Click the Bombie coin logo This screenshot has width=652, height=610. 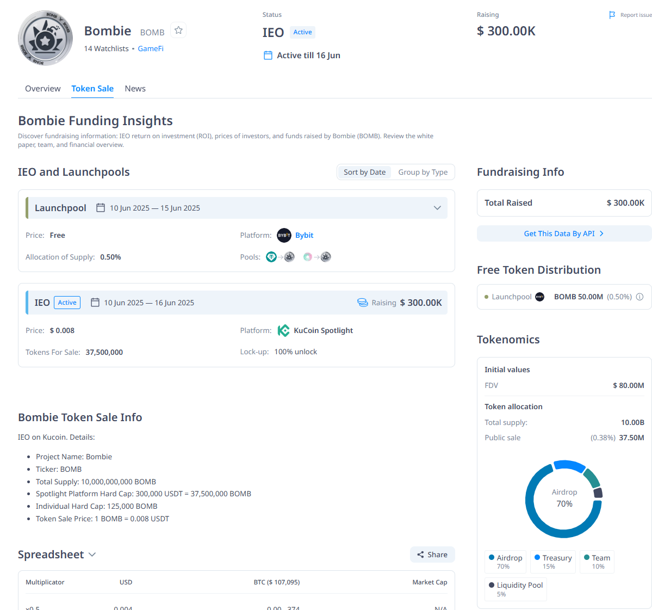point(45,38)
